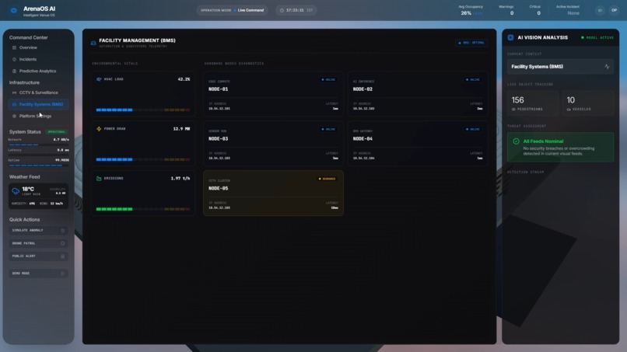Go to Predictive Analytics
This screenshot has height=352, width=627.
(37, 71)
